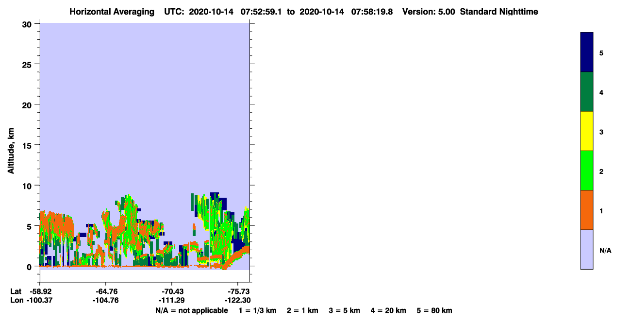This screenshot has height=324, width=631.
Task: Click the '3 = 5 km' legend entry
Action: (345, 310)
